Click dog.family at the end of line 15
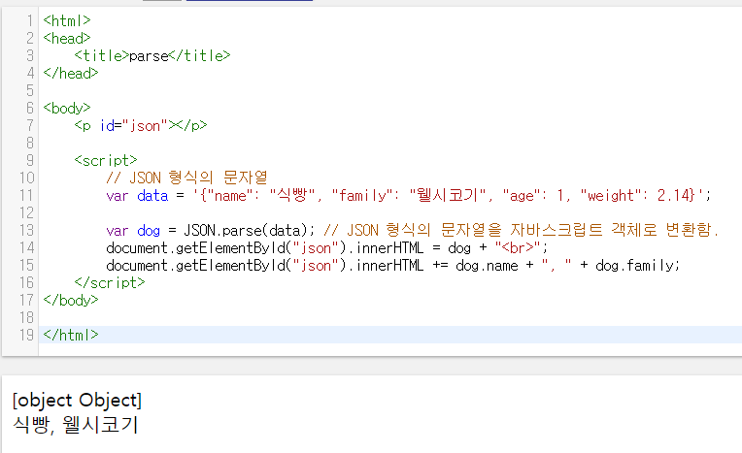Image resolution: width=742 pixels, height=453 pixels. coord(634,266)
